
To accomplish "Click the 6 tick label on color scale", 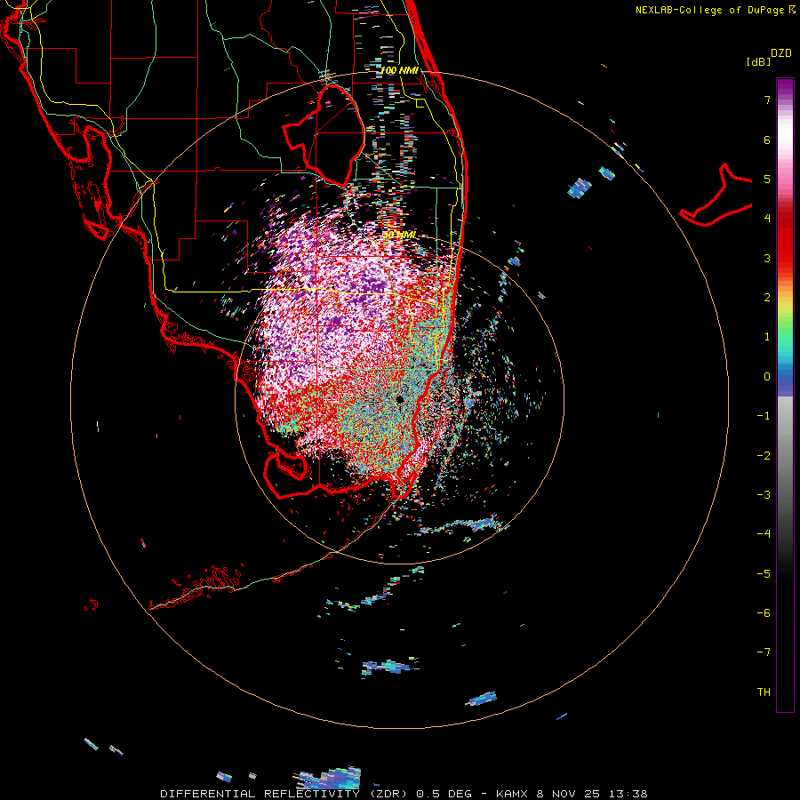I will (x=767, y=140).
